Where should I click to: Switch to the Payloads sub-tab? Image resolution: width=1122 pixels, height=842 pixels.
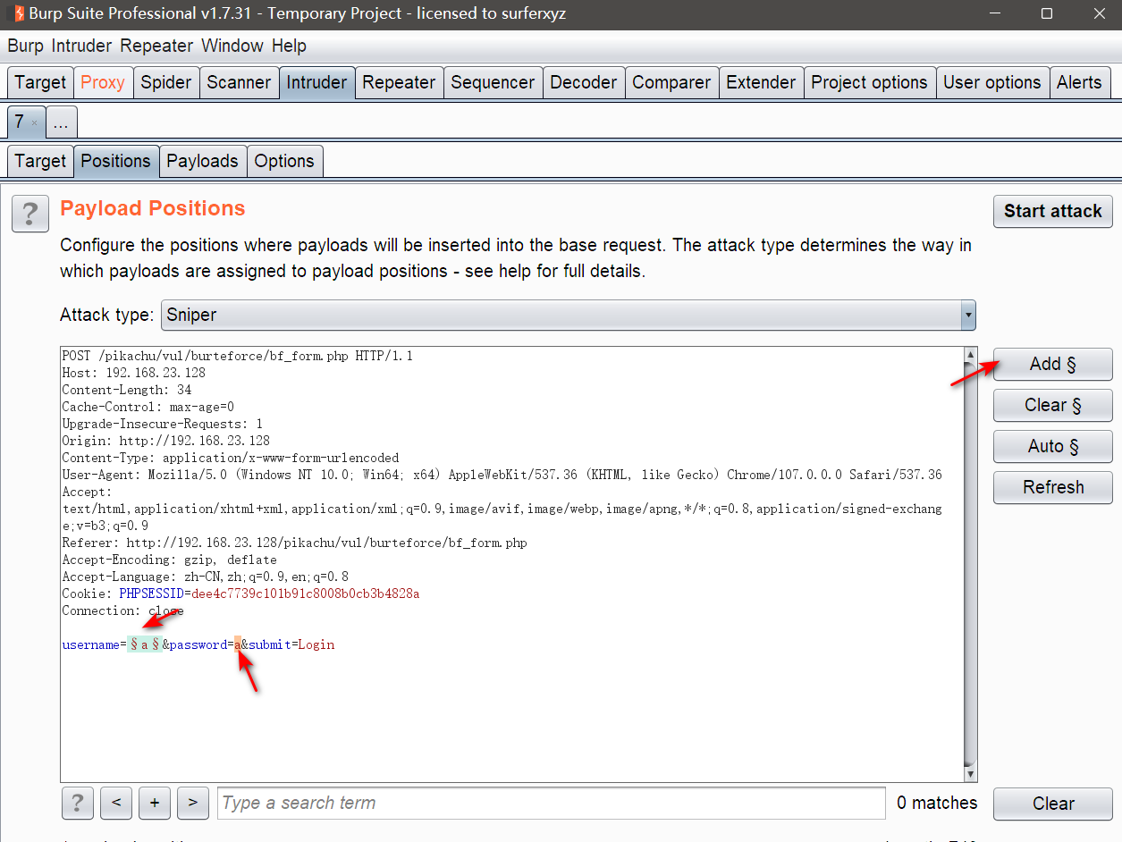[202, 161]
